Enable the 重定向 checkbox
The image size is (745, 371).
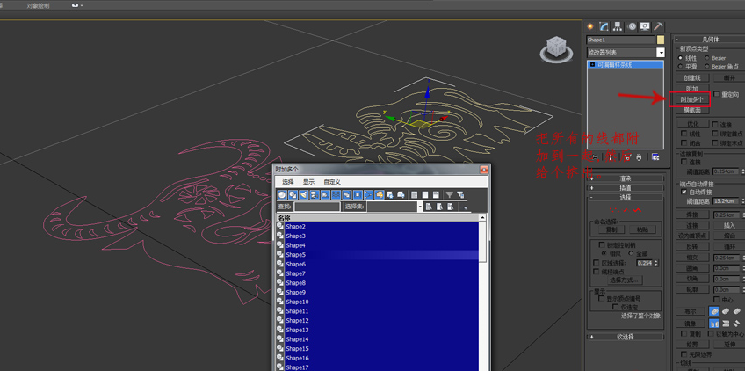(x=716, y=94)
